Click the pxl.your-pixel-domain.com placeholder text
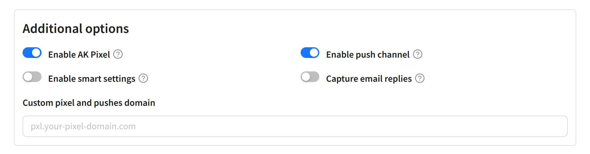The height and width of the screenshot is (154, 590). click(x=83, y=126)
